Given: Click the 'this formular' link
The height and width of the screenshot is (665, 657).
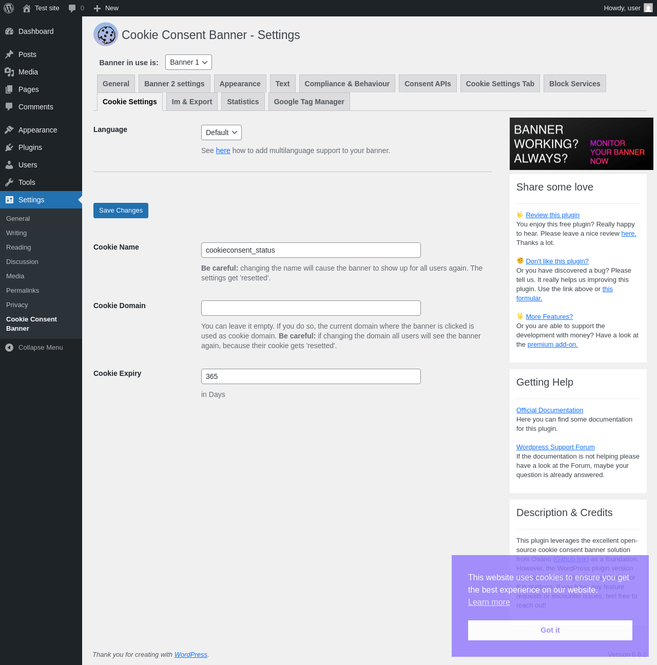Looking at the screenshot, I should pyautogui.click(x=529, y=298).
